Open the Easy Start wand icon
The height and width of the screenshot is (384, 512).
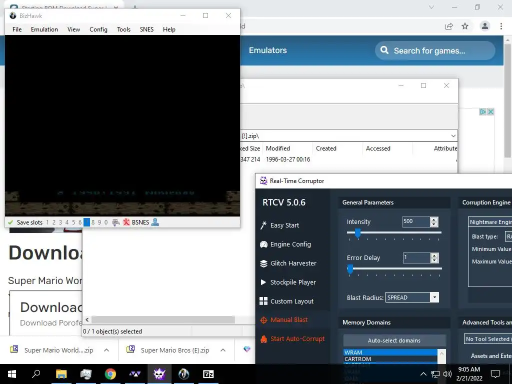pos(263,225)
